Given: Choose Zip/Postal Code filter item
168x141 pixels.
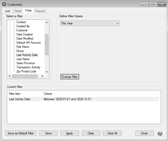Looking at the screenshot, I should tap(26, 71).
